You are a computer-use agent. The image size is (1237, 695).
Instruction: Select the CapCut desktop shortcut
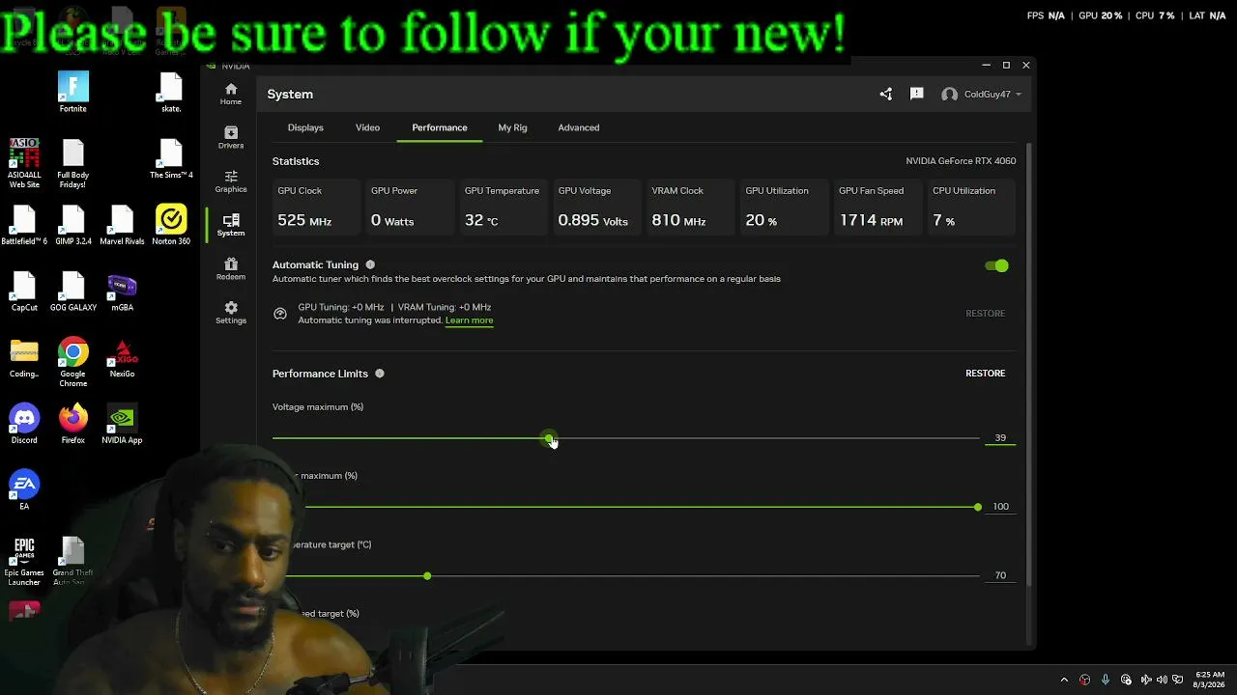point(24,292)
